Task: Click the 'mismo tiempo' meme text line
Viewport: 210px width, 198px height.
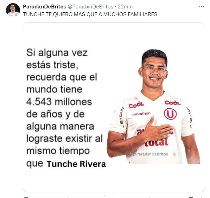Action: 58,151
